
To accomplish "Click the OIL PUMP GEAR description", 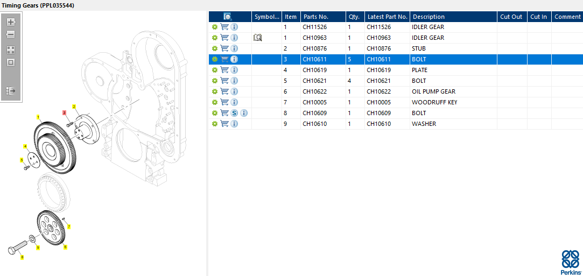I will pos(433,91).
